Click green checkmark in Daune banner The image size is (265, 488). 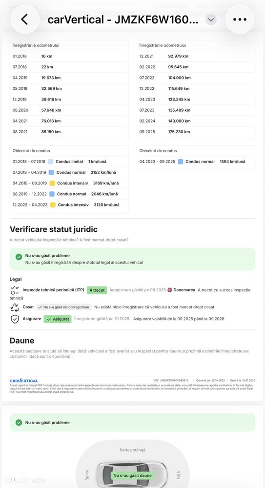(19, 422)
